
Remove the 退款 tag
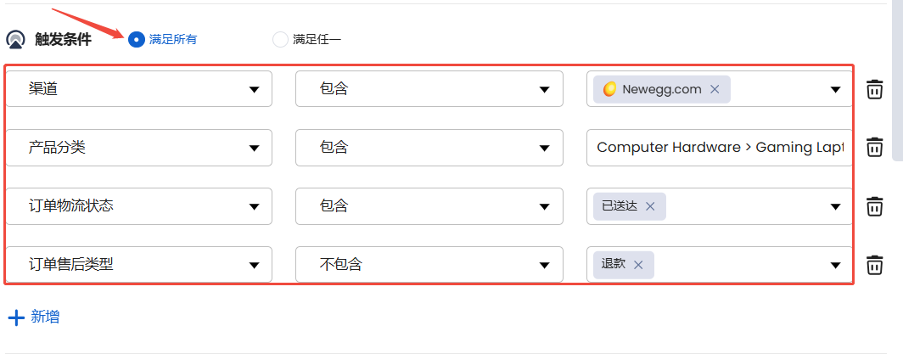638,265
